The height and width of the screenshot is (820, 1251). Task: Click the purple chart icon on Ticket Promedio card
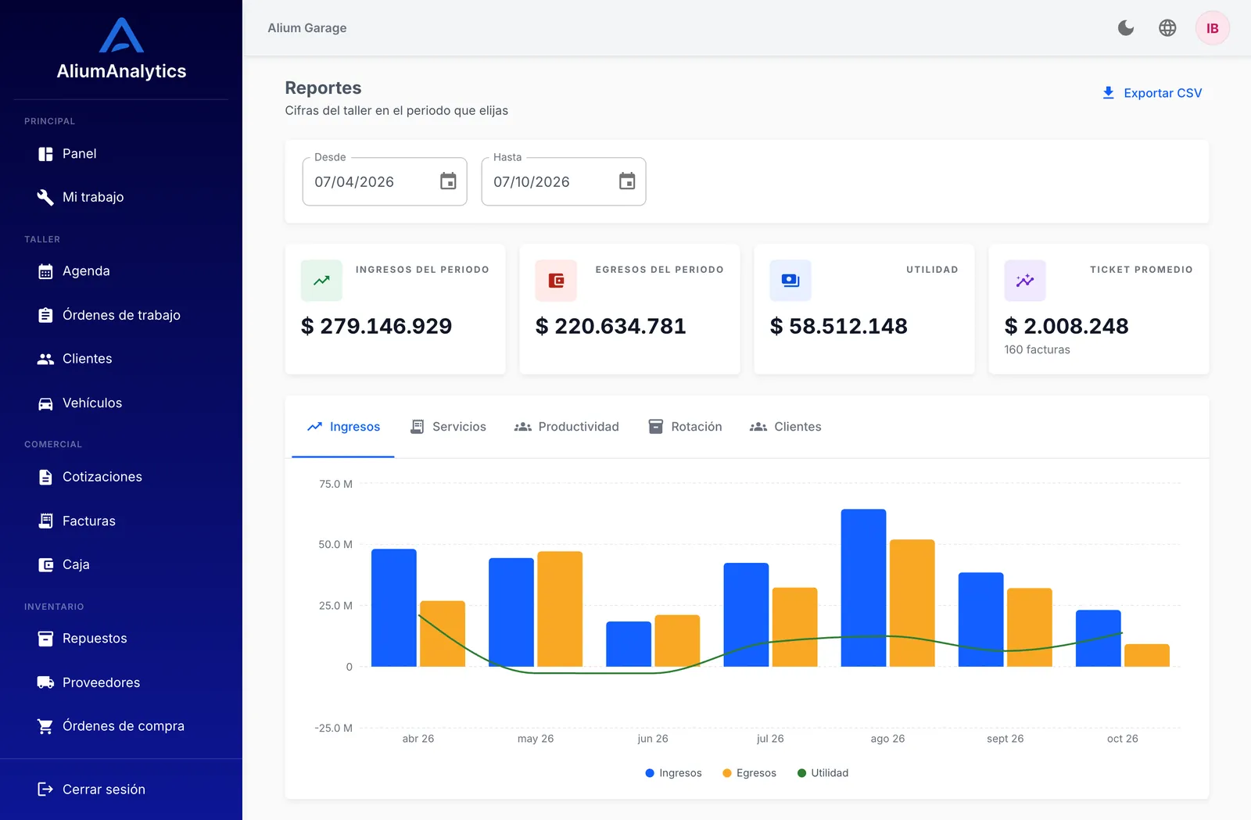pos(1025,281)
